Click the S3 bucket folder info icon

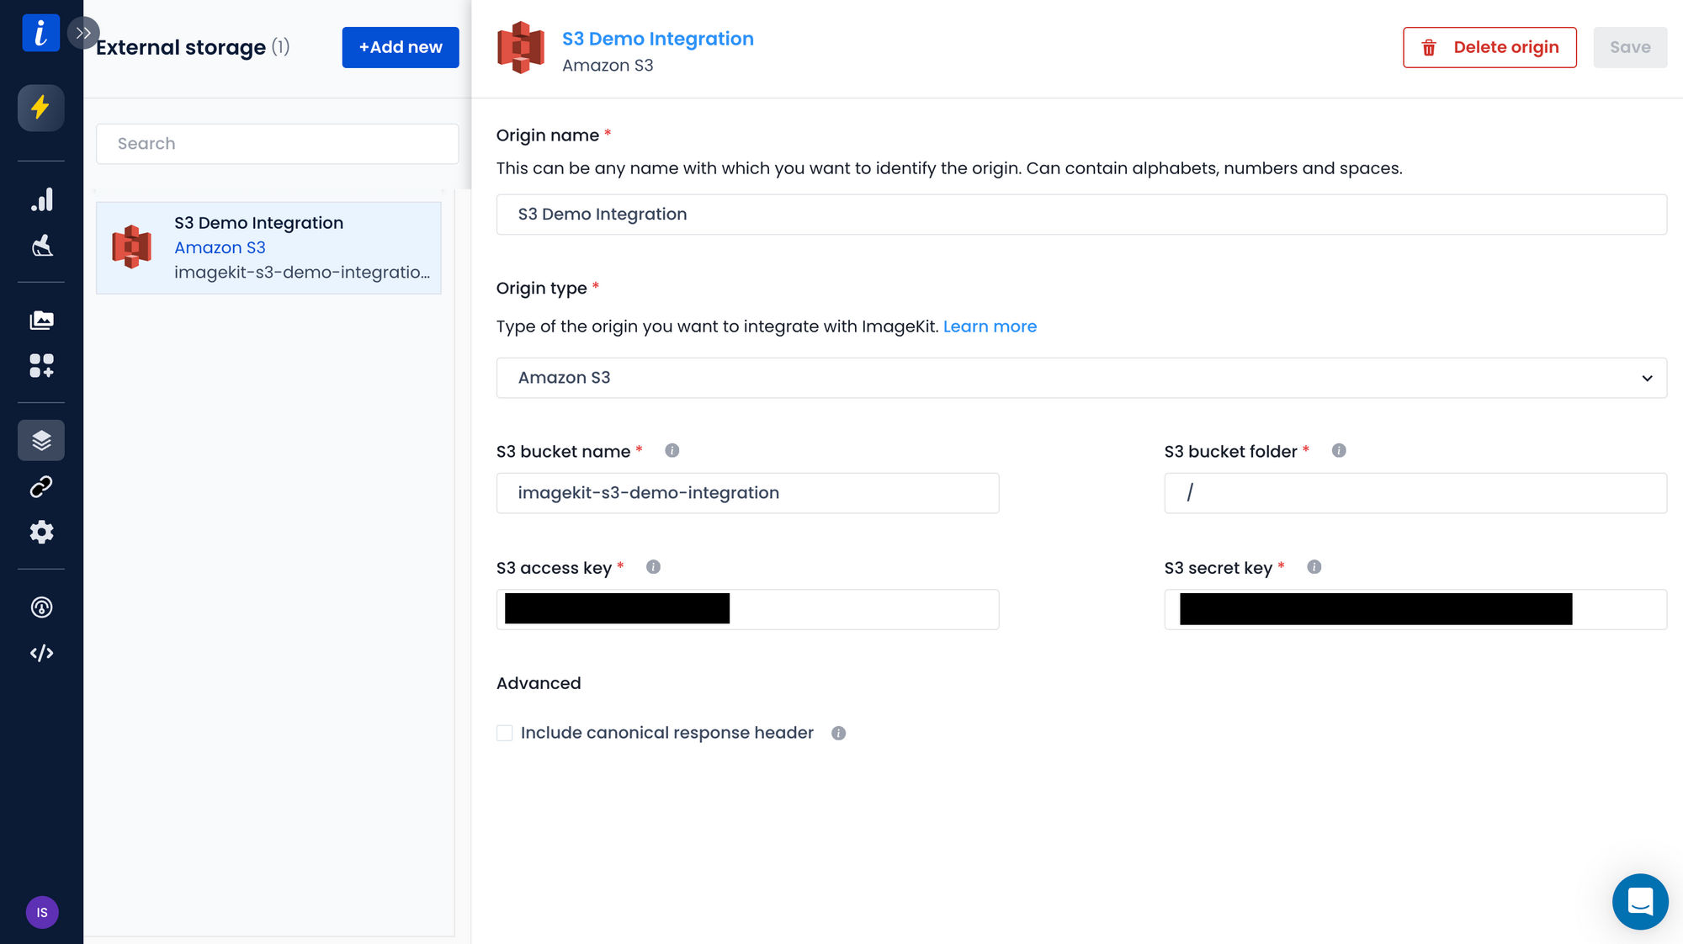1339,450
